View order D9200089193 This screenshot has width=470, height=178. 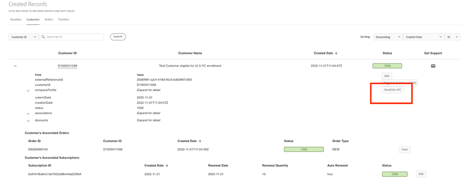(404, 150)
